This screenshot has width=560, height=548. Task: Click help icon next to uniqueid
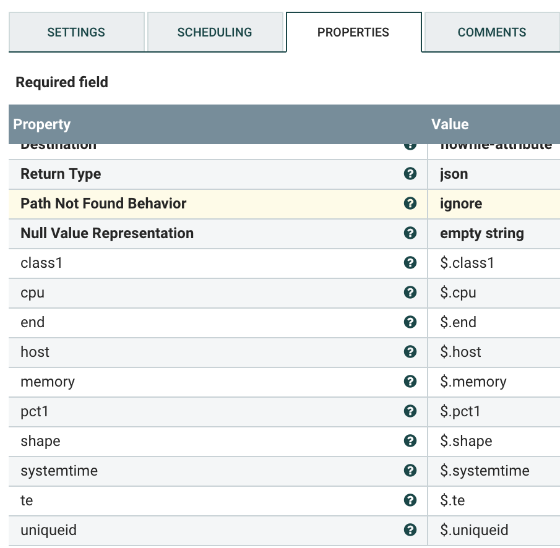410,530
